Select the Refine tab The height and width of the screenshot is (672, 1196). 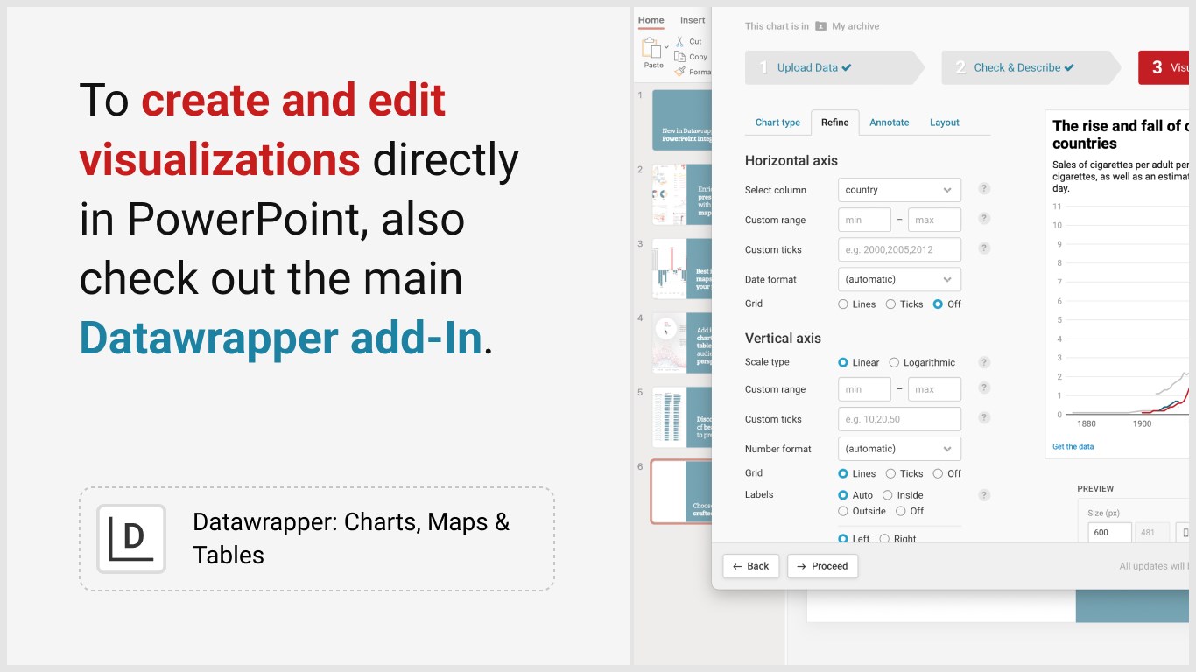(835, 122)
